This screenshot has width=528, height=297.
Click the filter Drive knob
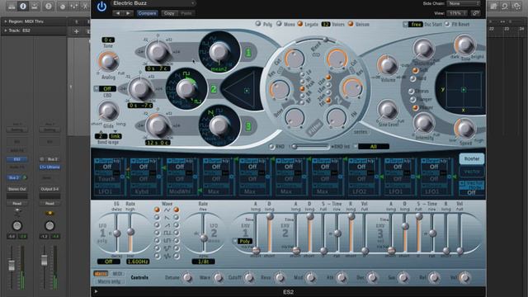click(295, 117)
